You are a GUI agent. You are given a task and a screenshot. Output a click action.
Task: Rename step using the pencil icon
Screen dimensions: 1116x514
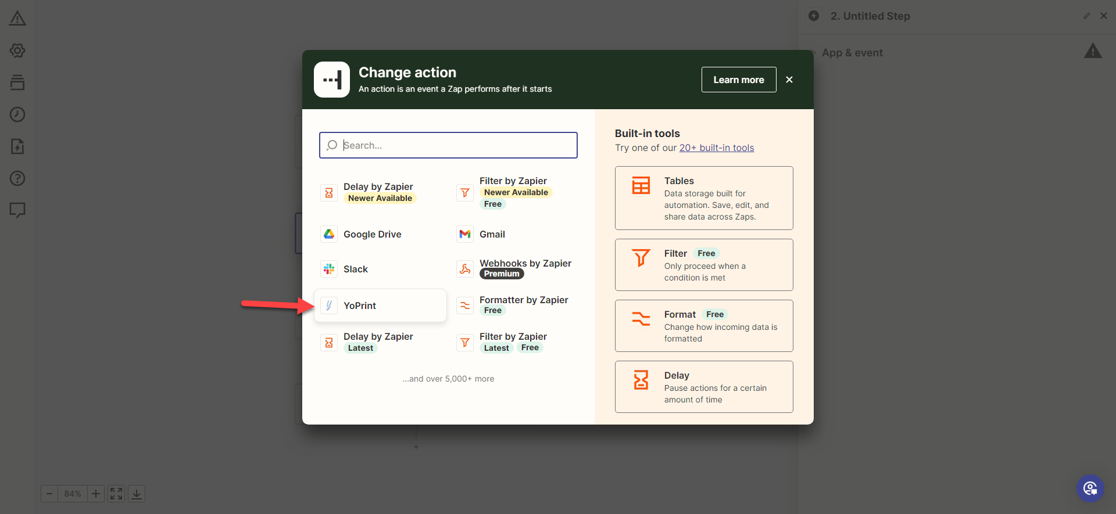tap(1087, 16)
